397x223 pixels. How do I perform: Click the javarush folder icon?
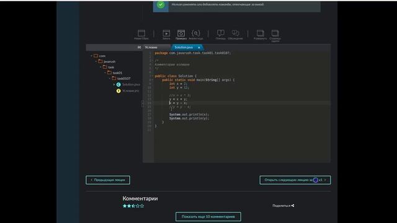(100, 61)
